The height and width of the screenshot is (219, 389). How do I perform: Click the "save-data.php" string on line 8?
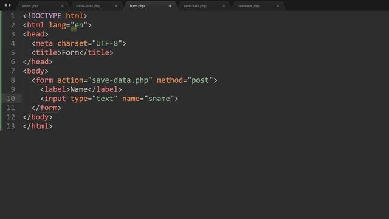tap(120, 80)
